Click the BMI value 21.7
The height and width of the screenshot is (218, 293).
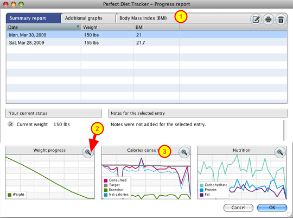click(141, 43)
